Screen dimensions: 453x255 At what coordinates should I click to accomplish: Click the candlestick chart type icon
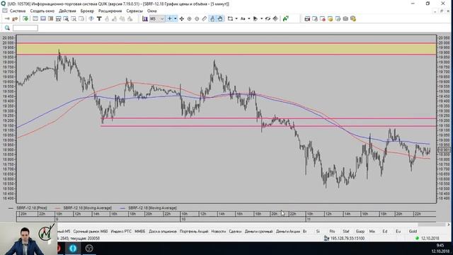145,19
